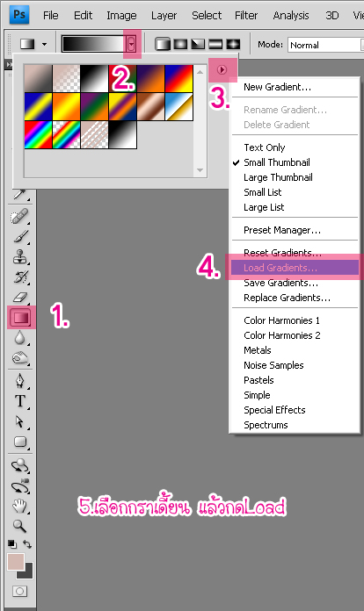Switch foreground and background colors arrows
The image size is (364, 611).
point(27,543)
